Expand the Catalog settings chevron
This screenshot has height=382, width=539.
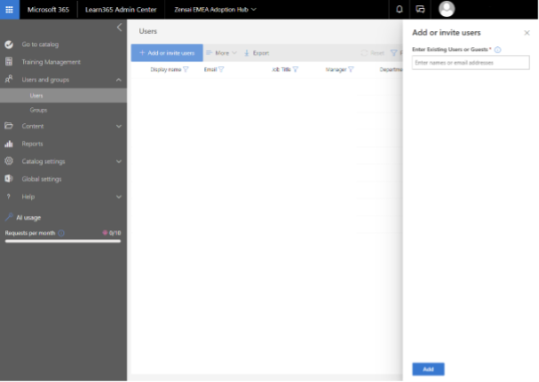tap(119, 162)
